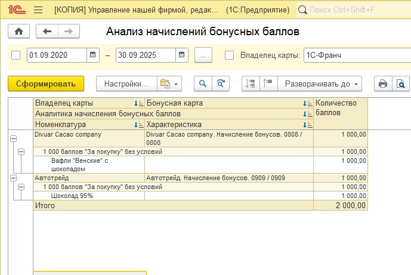The height and width of the screenshot is (275, 411).
Task: Click the period selection ellipsis button
Action: (x=203, y=55)
